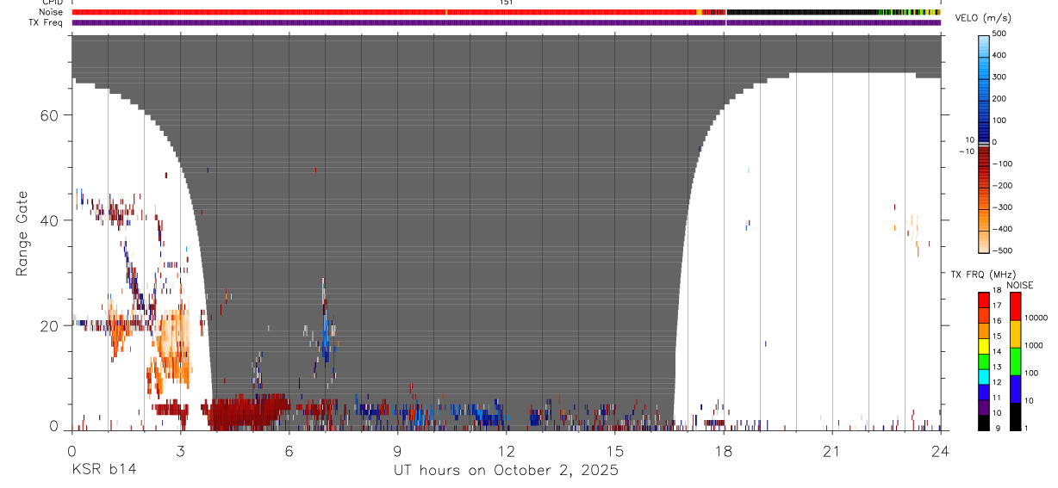Viewport: 1058px width, 488px height.
Task: Click the 'VELO (m/s)' legend title
Action: [x=983, y=18]
